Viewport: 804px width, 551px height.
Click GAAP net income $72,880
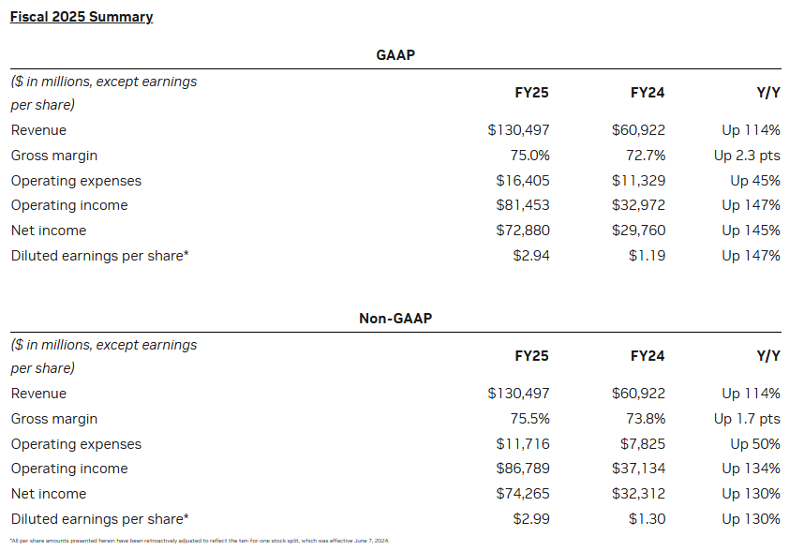coord(523,231)
